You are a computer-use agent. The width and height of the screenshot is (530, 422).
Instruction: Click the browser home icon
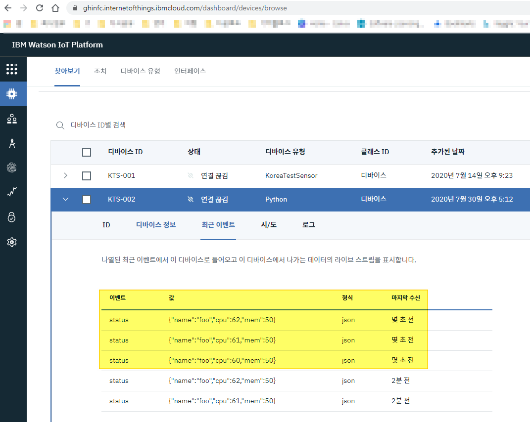tap(55, 8)
